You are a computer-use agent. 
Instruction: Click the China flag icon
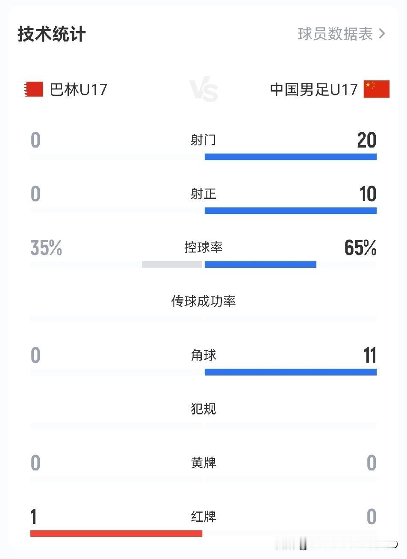point(377,89)
